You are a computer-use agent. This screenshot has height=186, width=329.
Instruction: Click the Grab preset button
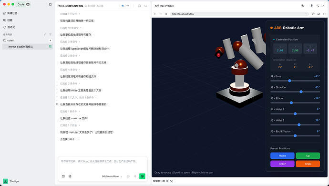pos(308,164)
